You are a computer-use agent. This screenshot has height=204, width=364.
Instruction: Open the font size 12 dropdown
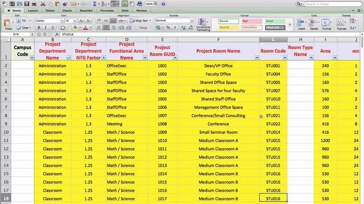point(75,21)
